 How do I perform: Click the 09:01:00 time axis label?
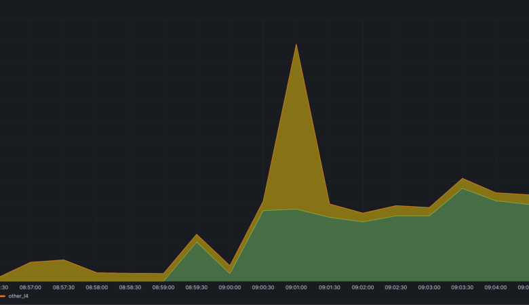point(296,287)
